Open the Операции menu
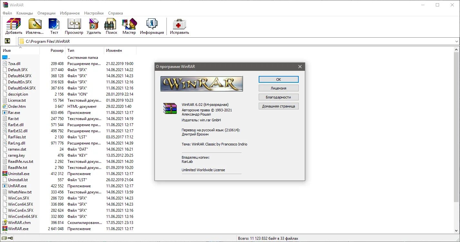The height and width of the screenshot is (242, 460). [x=46, y=13]
